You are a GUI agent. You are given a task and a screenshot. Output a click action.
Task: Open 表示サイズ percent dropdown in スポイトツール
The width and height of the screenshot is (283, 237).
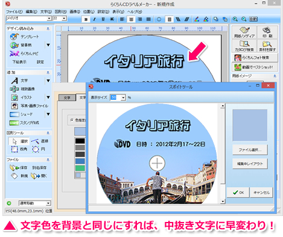coord(123,97)
